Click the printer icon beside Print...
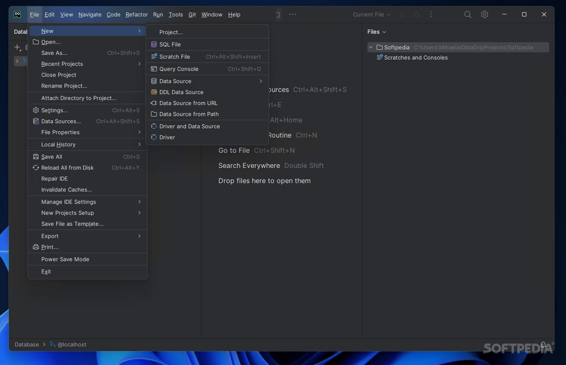This screenshot has width=566, height=365. click(x=36, y=247)
